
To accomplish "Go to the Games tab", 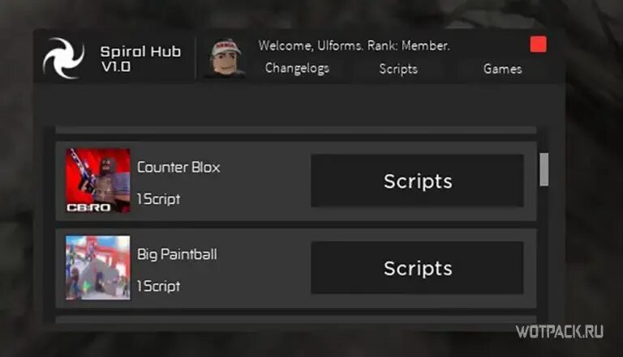I will 503,69.
